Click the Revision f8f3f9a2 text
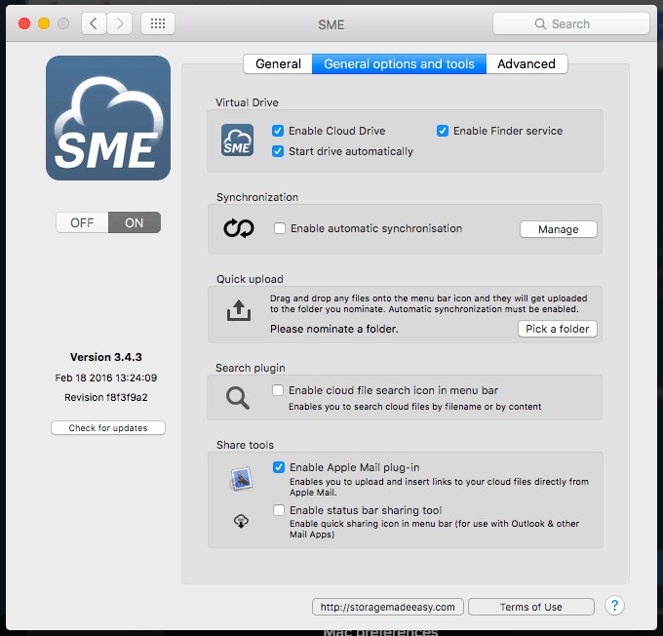The height and width of the screenshot is (636, 663). tap(106, 397)
